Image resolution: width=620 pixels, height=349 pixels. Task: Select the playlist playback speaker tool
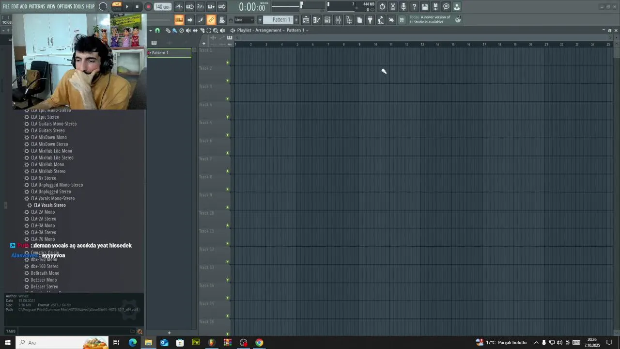point(222,31)
